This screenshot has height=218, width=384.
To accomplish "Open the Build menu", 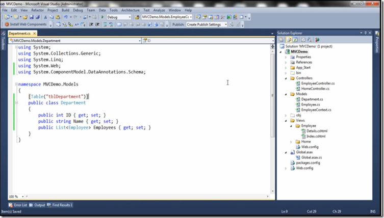I will 65,10.
